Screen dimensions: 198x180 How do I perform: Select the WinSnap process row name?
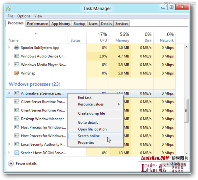28,73
